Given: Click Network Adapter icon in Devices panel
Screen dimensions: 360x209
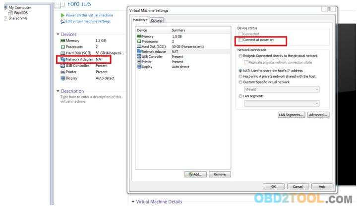Looking at the screenshot, I should pos(62,59).
